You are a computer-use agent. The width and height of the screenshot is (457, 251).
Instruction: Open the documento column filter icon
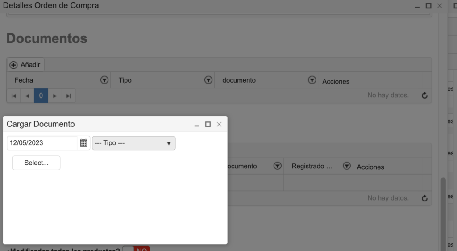click(312, 80)
